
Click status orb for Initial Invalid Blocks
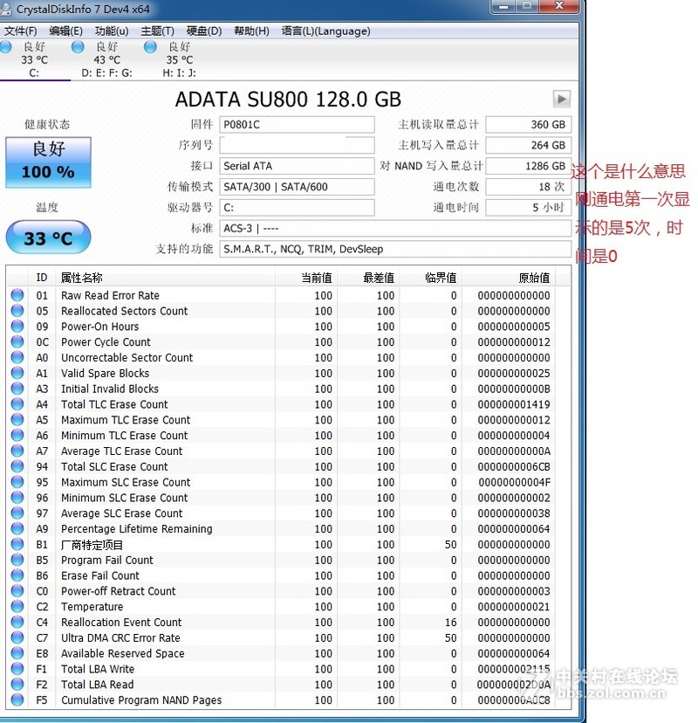point(17,389)
